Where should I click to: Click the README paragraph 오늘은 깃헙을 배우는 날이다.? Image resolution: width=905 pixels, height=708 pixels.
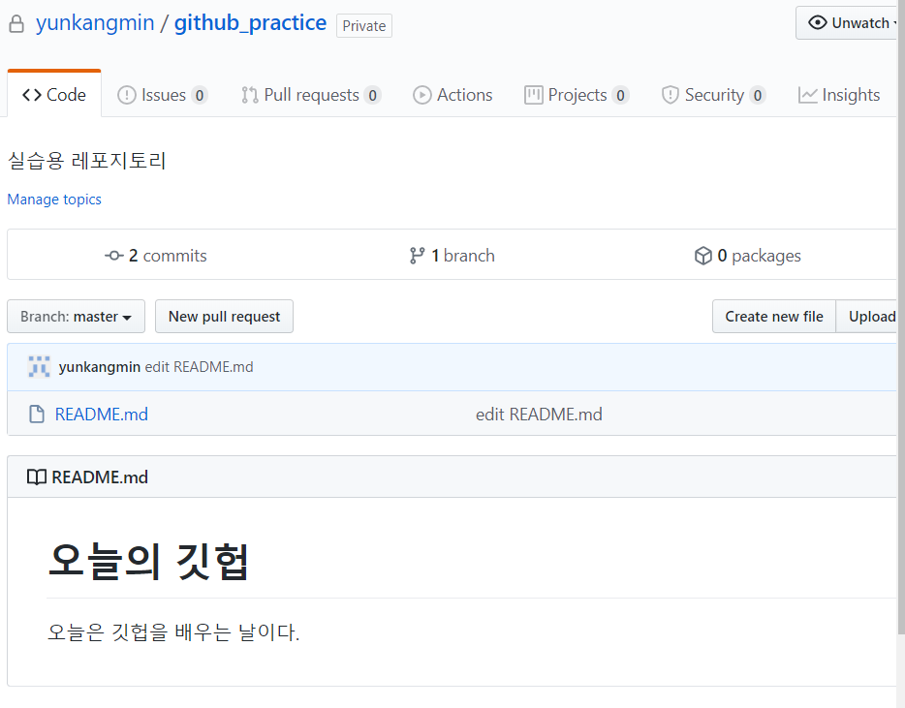coord(173,631)
